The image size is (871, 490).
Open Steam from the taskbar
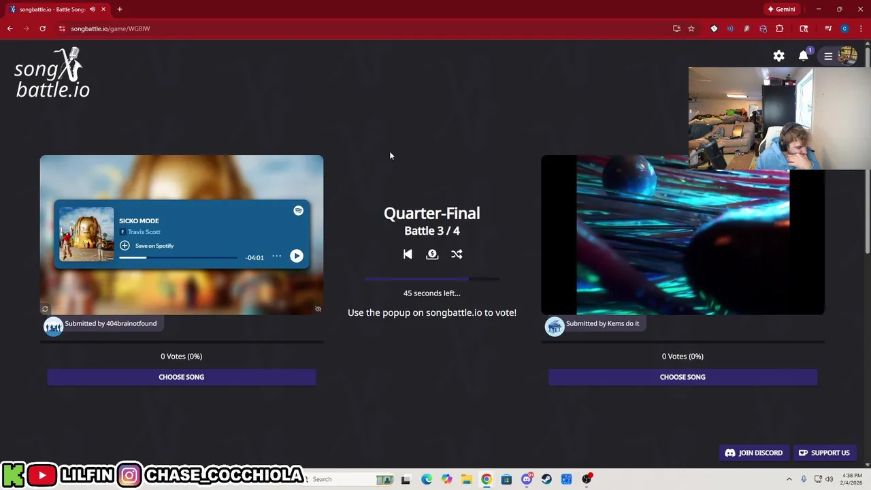(x=546, y=479)
